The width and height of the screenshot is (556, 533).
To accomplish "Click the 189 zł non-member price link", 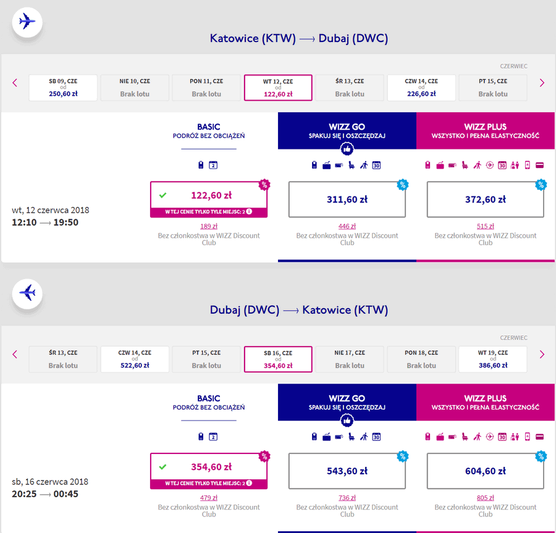I will [209, 226].
